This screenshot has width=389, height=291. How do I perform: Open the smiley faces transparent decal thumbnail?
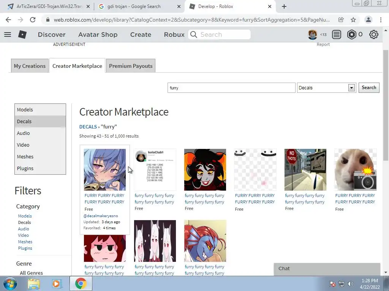coord(255,170)
